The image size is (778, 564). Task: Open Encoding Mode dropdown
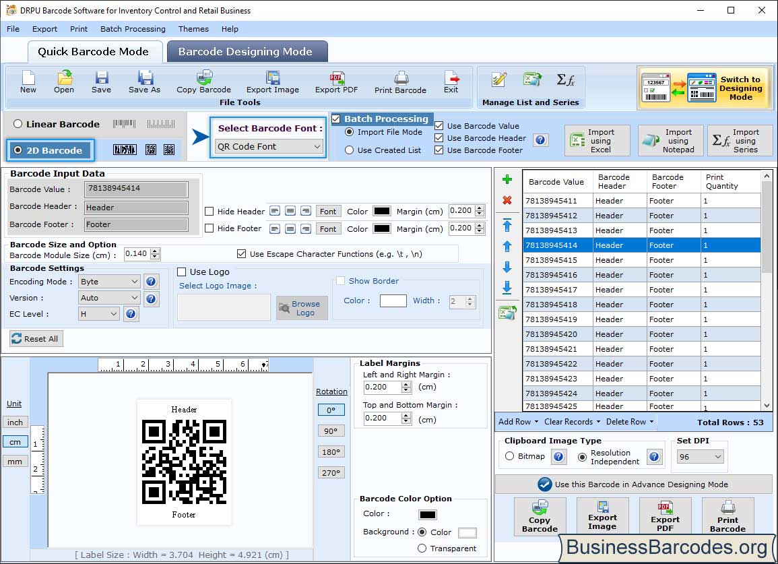pos(109,282)
